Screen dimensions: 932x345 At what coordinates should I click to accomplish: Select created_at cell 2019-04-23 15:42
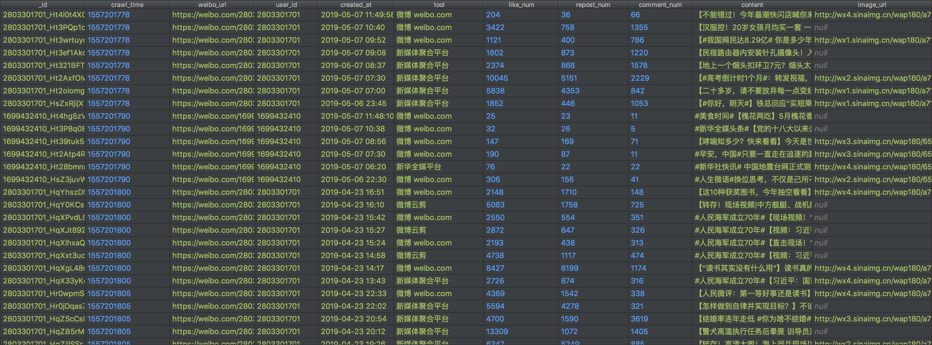[356, 218]
